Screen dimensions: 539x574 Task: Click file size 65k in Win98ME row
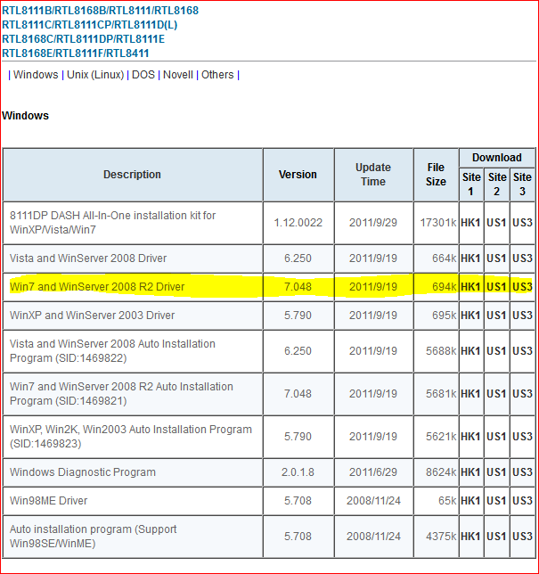447,500
